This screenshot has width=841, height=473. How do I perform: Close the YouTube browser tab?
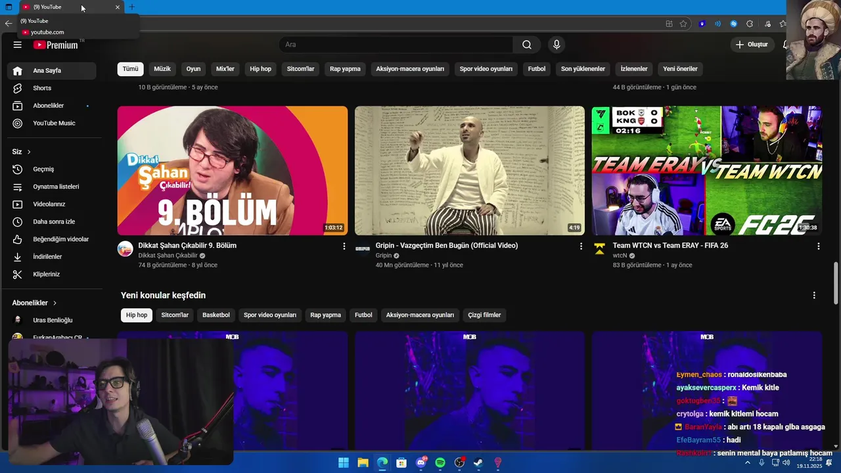118,7
